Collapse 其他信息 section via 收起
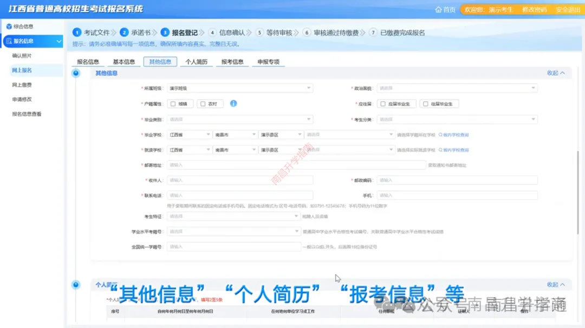This screenshot has height=328, width=585. [556, 73]
